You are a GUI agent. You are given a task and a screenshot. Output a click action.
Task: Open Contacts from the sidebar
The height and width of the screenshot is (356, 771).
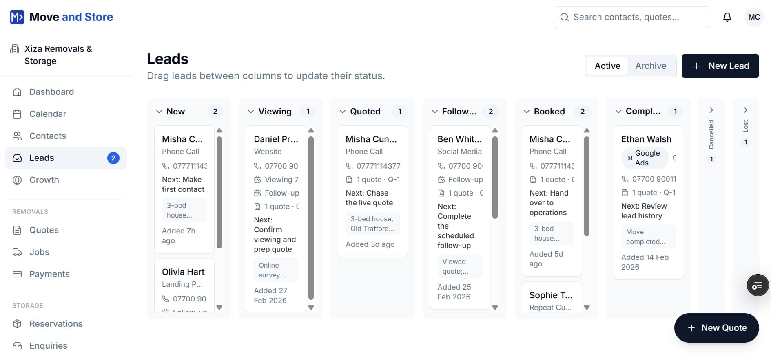pyautogui.click(x=47, y=136)
